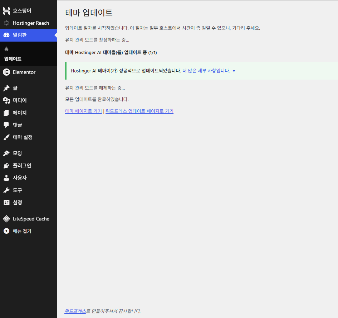The image size is (338, 318).
Task: Click the speech bubble icon for 댓글
Action: click(6, 125)
